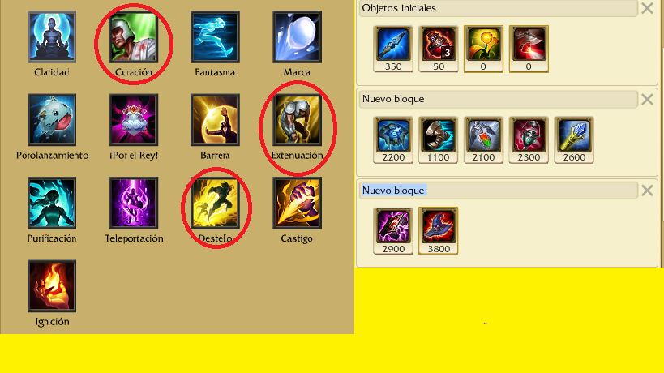Choose the Ignición spell icon

(x=52, y=285)
